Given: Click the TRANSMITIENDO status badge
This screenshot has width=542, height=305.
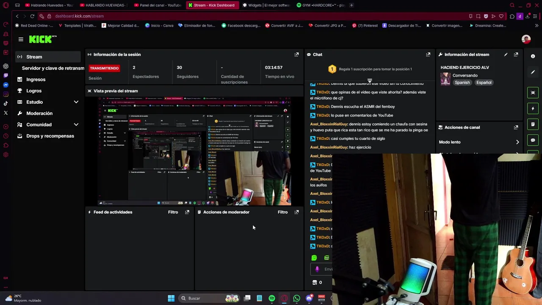Looking at the screenshot, I should [104, 68].
